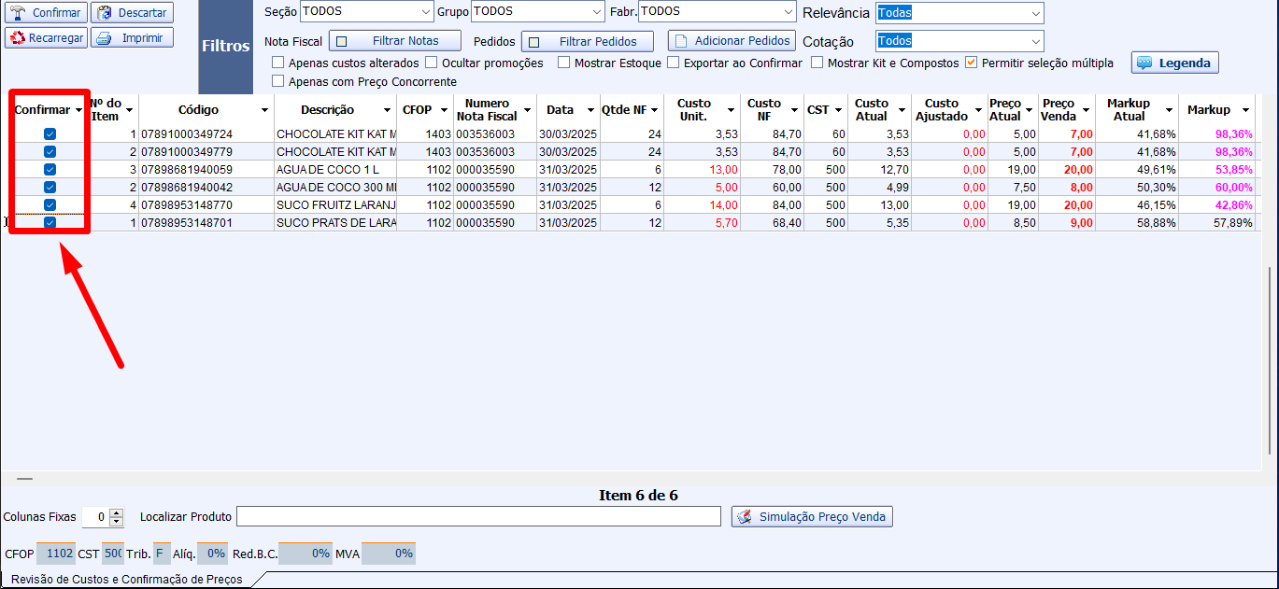The width and height of the screenshot is (1279, 589).
Task: Open the Relevância combo box
Action: 1035,13
